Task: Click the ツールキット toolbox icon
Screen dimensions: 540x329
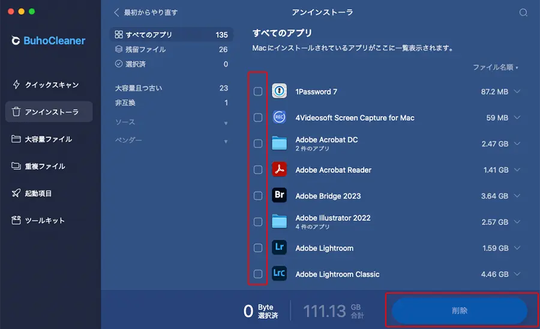Action: 16,220
